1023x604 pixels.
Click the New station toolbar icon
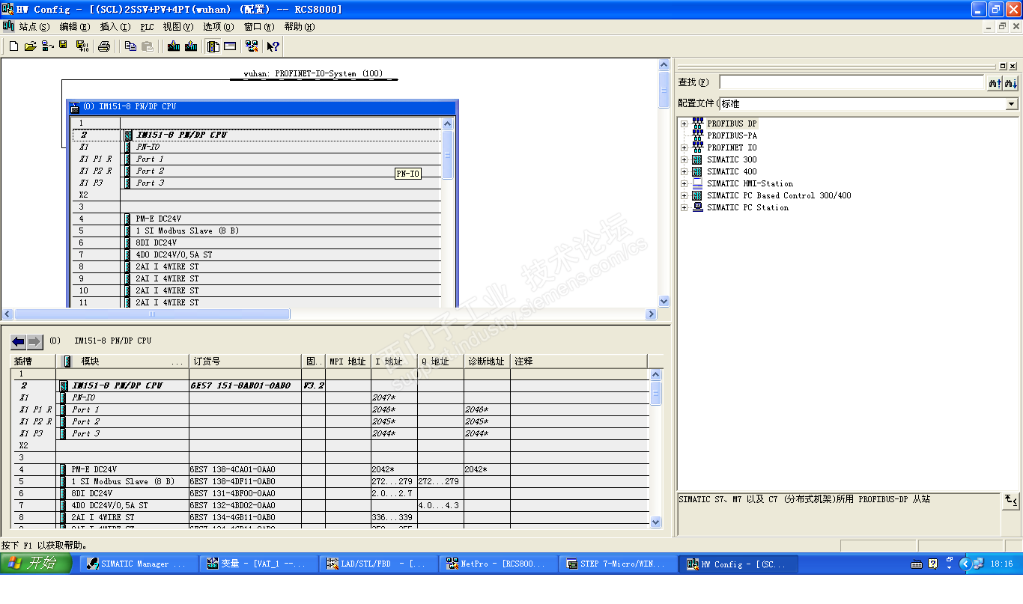[13, 46]
